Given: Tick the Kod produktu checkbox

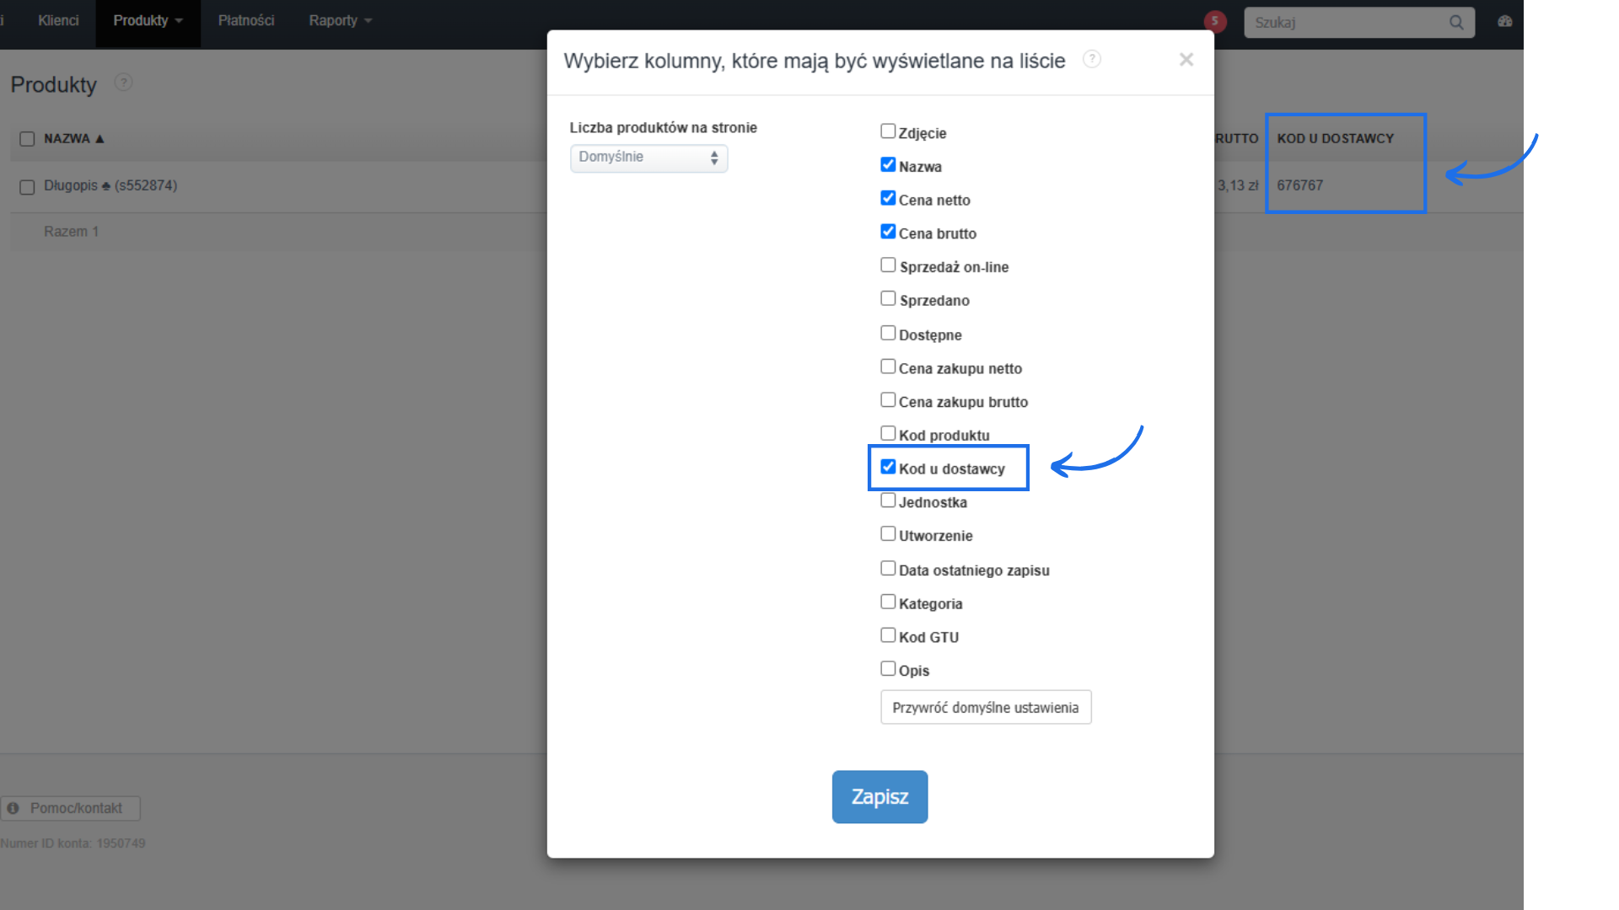Looking at the screenshot, I should click(x=888, y=434).
